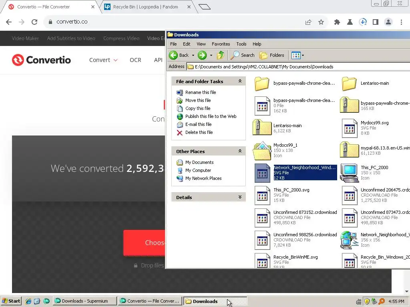
Task: Click the browser forward arrow
Action: point(22,22)
